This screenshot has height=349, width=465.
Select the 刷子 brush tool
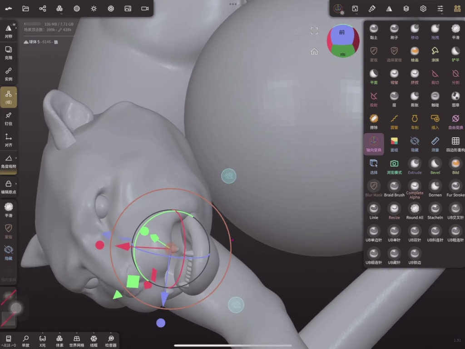tap(394, 31)
